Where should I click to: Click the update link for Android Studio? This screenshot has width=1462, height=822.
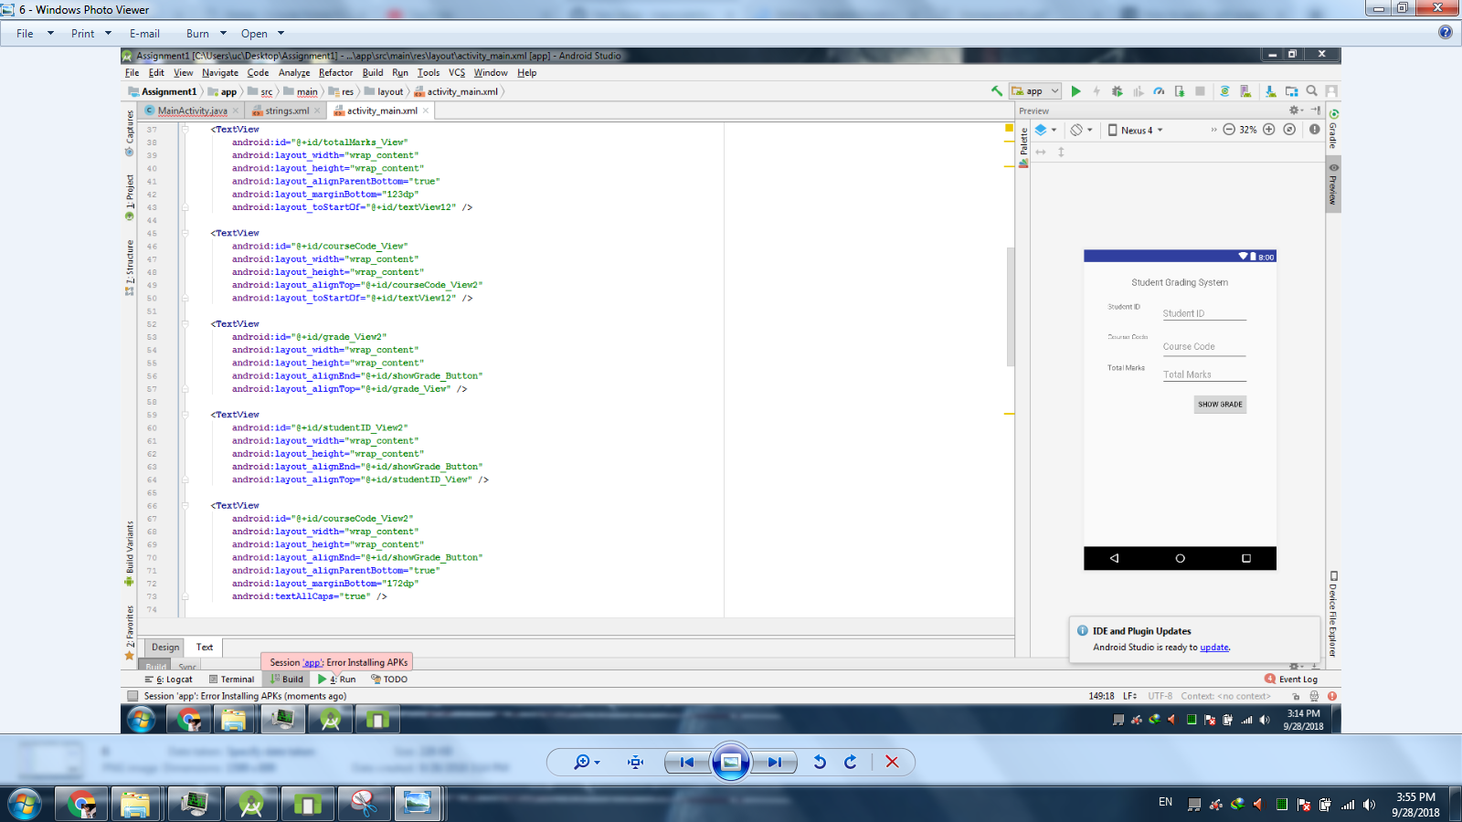coord(1215,647)
